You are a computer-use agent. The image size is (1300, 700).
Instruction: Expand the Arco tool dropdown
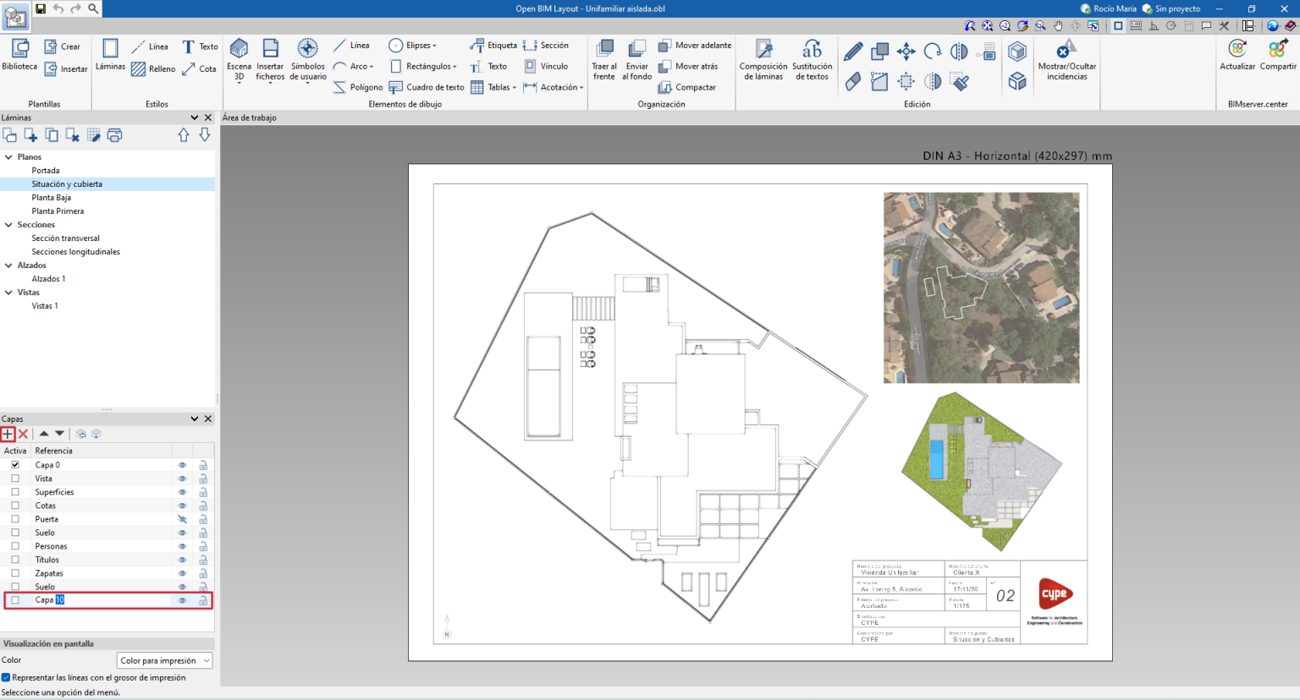coord(370,66)
